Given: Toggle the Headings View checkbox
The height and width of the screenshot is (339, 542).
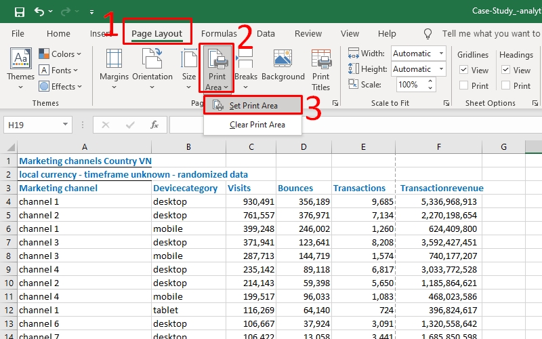Looking at the screenshot, I should tap(505, 70).
